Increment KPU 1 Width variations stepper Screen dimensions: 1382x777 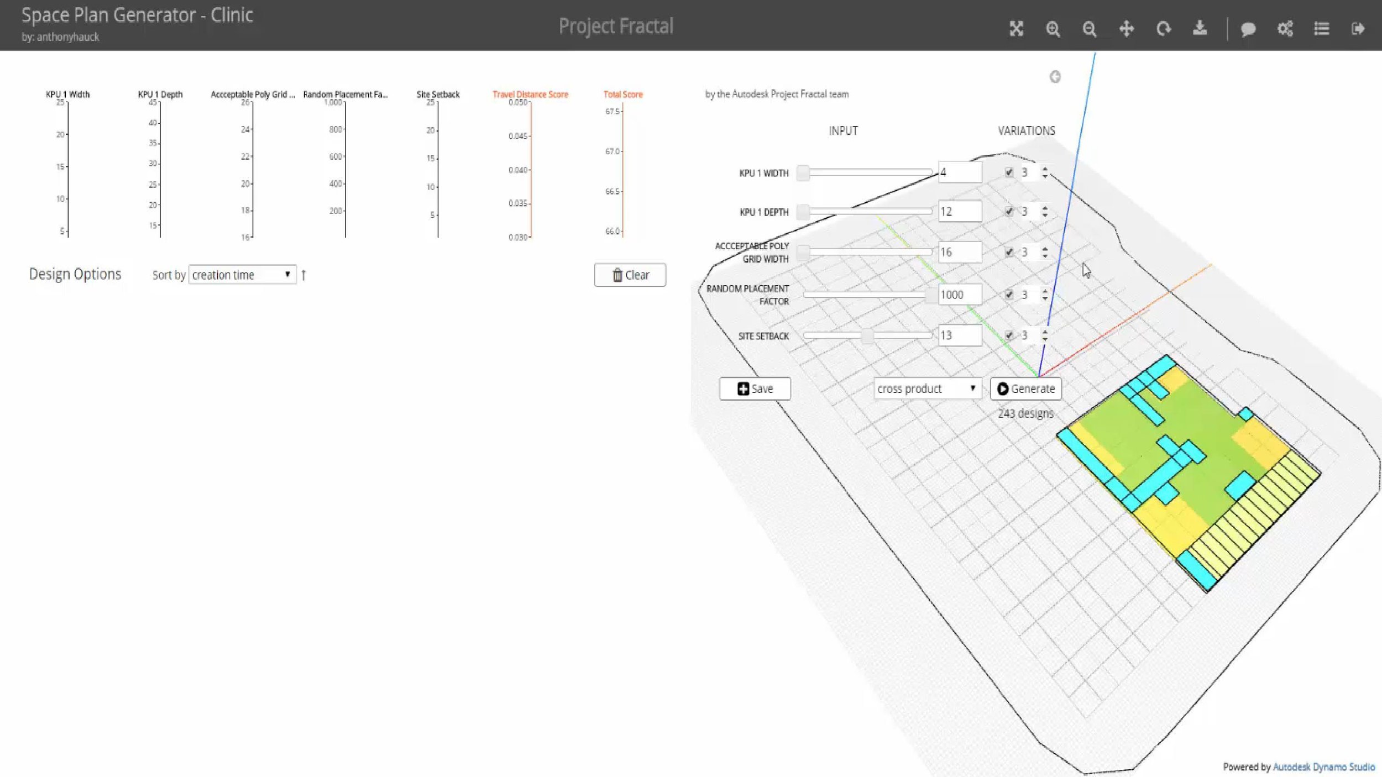(x=1044, y=169)
